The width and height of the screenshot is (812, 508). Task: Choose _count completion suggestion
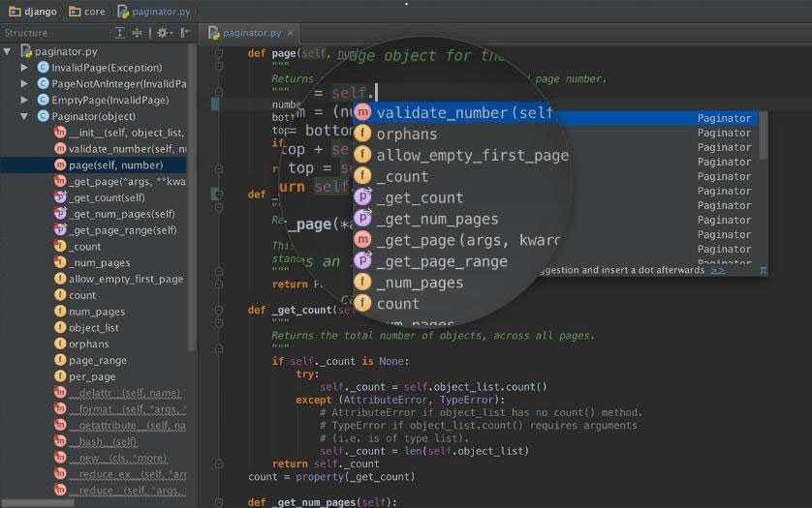pyautogui.click(x=402, y=176)
